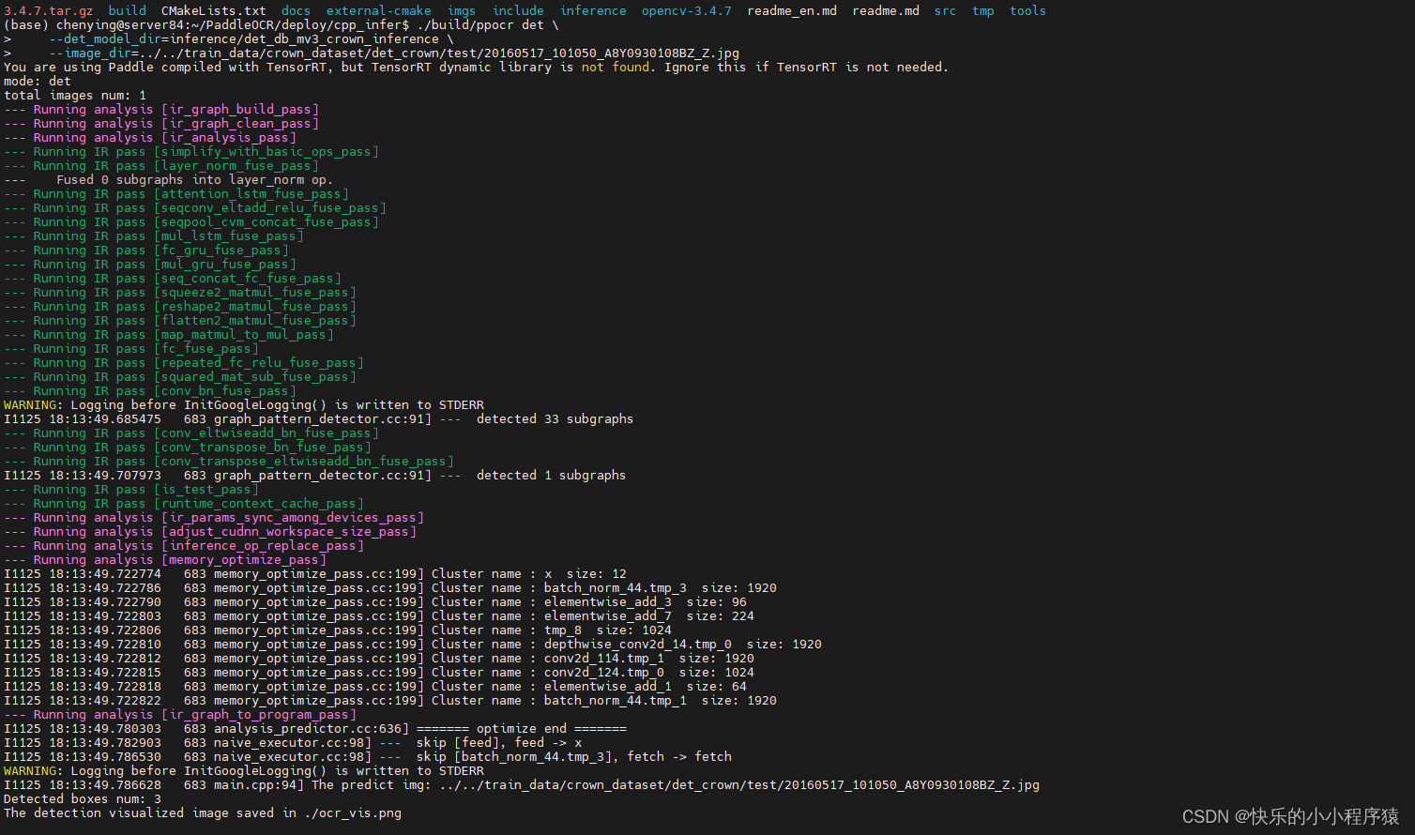Click the flatten2_matmul_fuse_pass line
The height and width of the screenshot is (835, 1415).
pos(180,321)
